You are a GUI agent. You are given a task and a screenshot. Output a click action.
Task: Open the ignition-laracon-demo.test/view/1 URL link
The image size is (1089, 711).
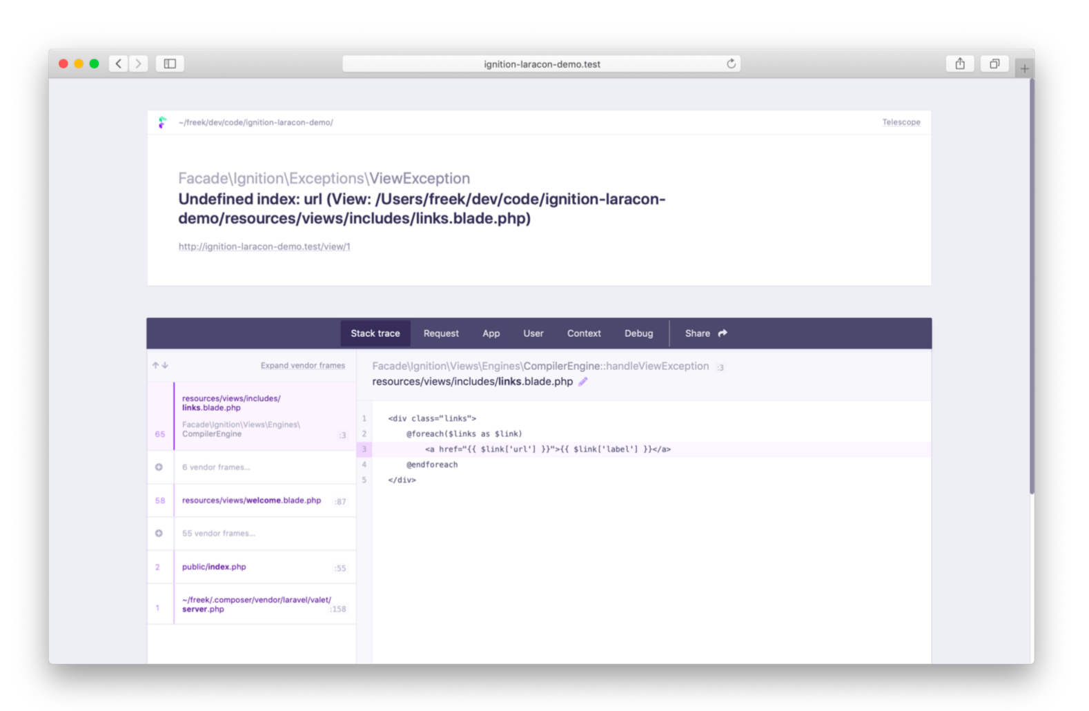264,246
